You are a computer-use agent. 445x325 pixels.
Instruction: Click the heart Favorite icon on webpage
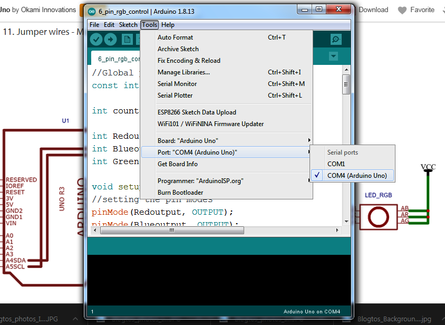402,10
